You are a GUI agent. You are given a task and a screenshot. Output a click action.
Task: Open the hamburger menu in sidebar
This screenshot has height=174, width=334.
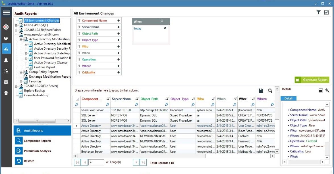pyautogui.click(x=6, y=13)
